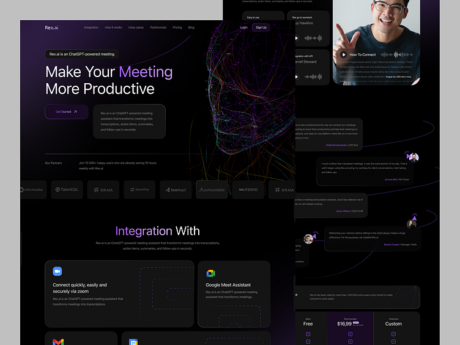Click the Get Started arrow icon
The height and width of the screenshot is (345, 460).
pyautogui.click(x=75, y=112)
